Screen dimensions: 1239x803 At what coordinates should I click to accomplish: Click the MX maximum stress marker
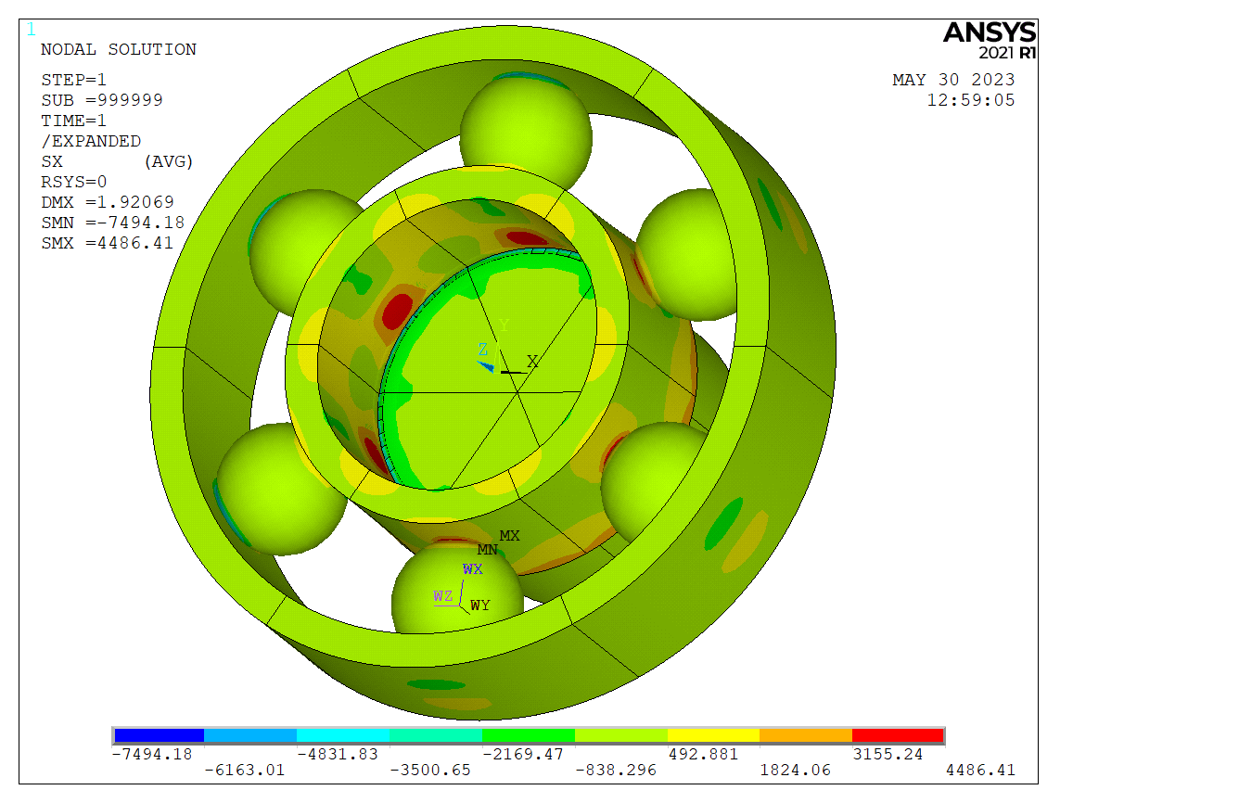509,536
